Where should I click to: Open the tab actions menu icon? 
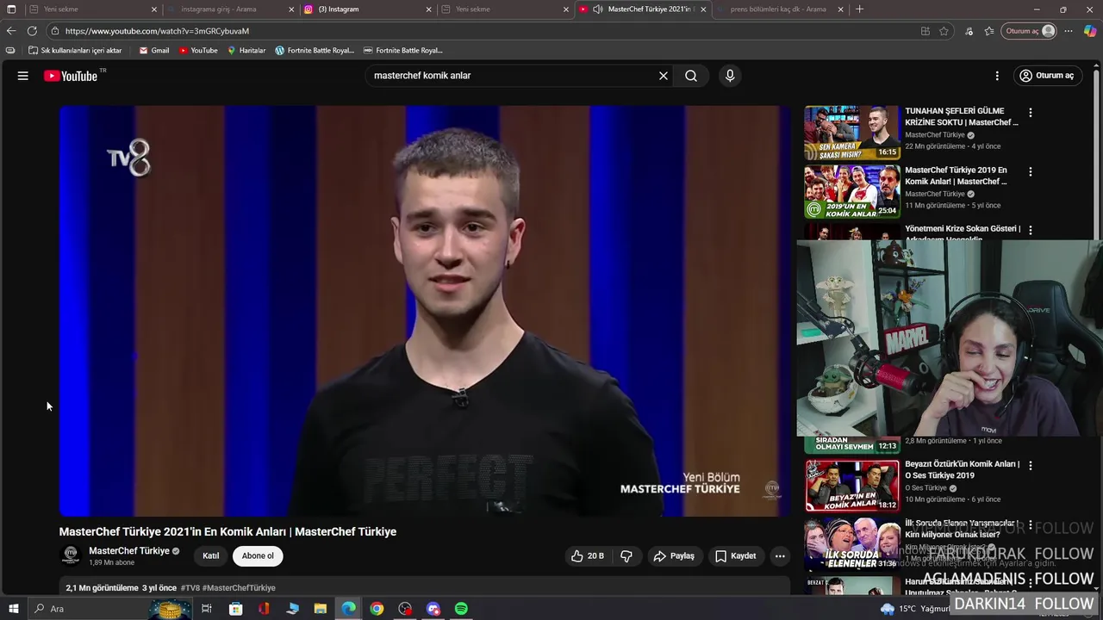[x=11, y=9]
